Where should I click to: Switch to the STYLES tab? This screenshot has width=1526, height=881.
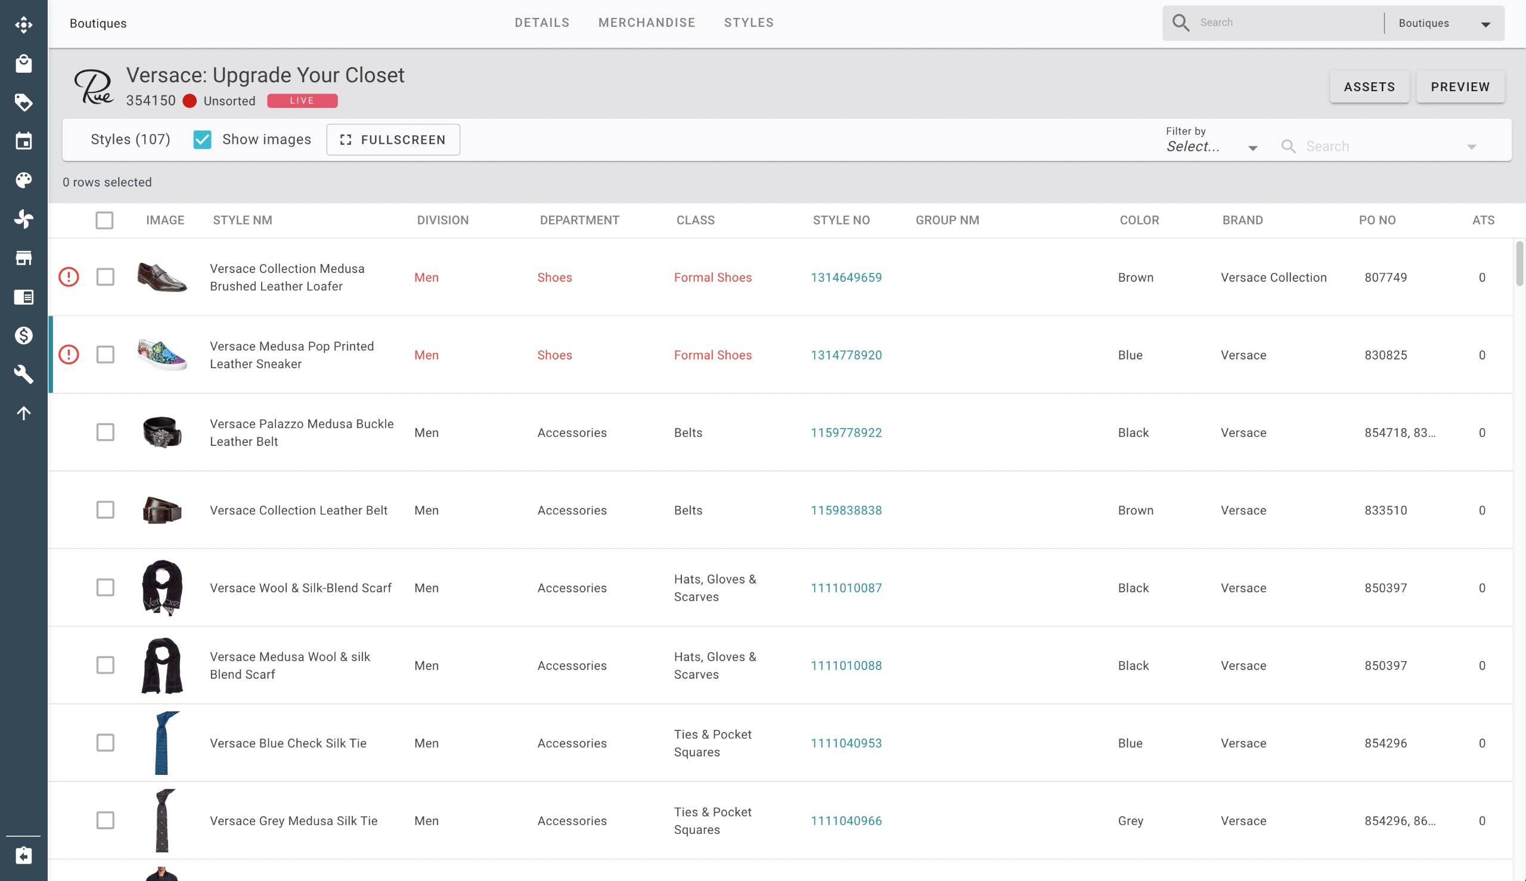pos(749,23)
